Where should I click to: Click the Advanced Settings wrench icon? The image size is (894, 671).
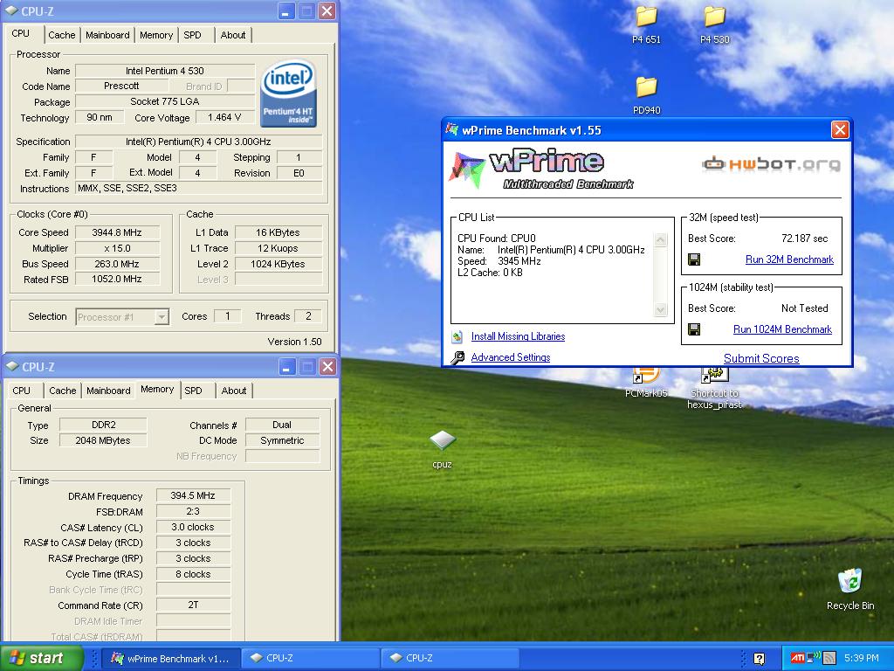457,357
